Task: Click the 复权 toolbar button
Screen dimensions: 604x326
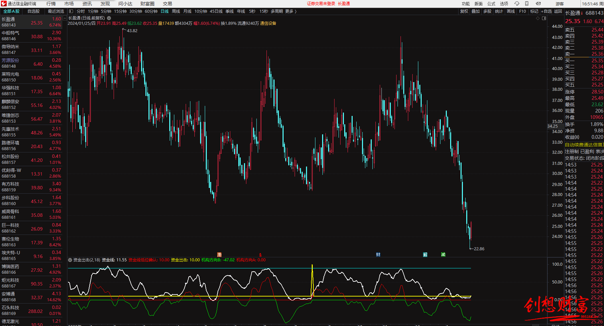Action: (x=464, y=11)
